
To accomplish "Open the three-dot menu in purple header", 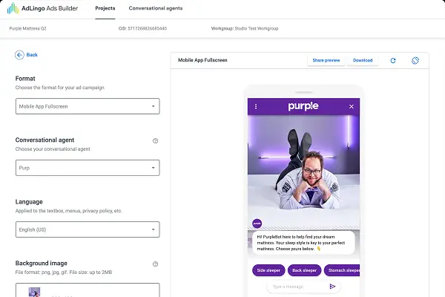I will coord(256,106).
